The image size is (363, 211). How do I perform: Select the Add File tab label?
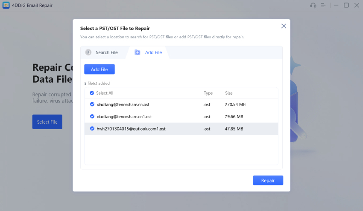153,52
